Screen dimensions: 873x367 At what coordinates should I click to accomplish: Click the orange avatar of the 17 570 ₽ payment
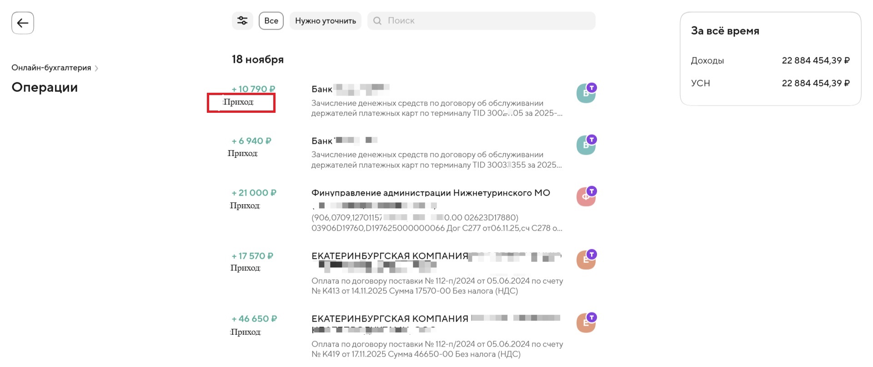(x=586, y=260)
